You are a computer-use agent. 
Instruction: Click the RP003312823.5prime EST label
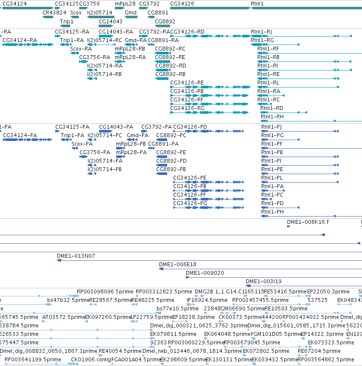164,292
